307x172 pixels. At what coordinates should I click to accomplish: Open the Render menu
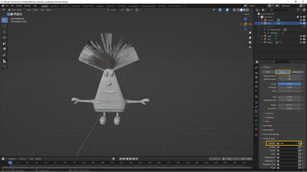pos(19,6)
